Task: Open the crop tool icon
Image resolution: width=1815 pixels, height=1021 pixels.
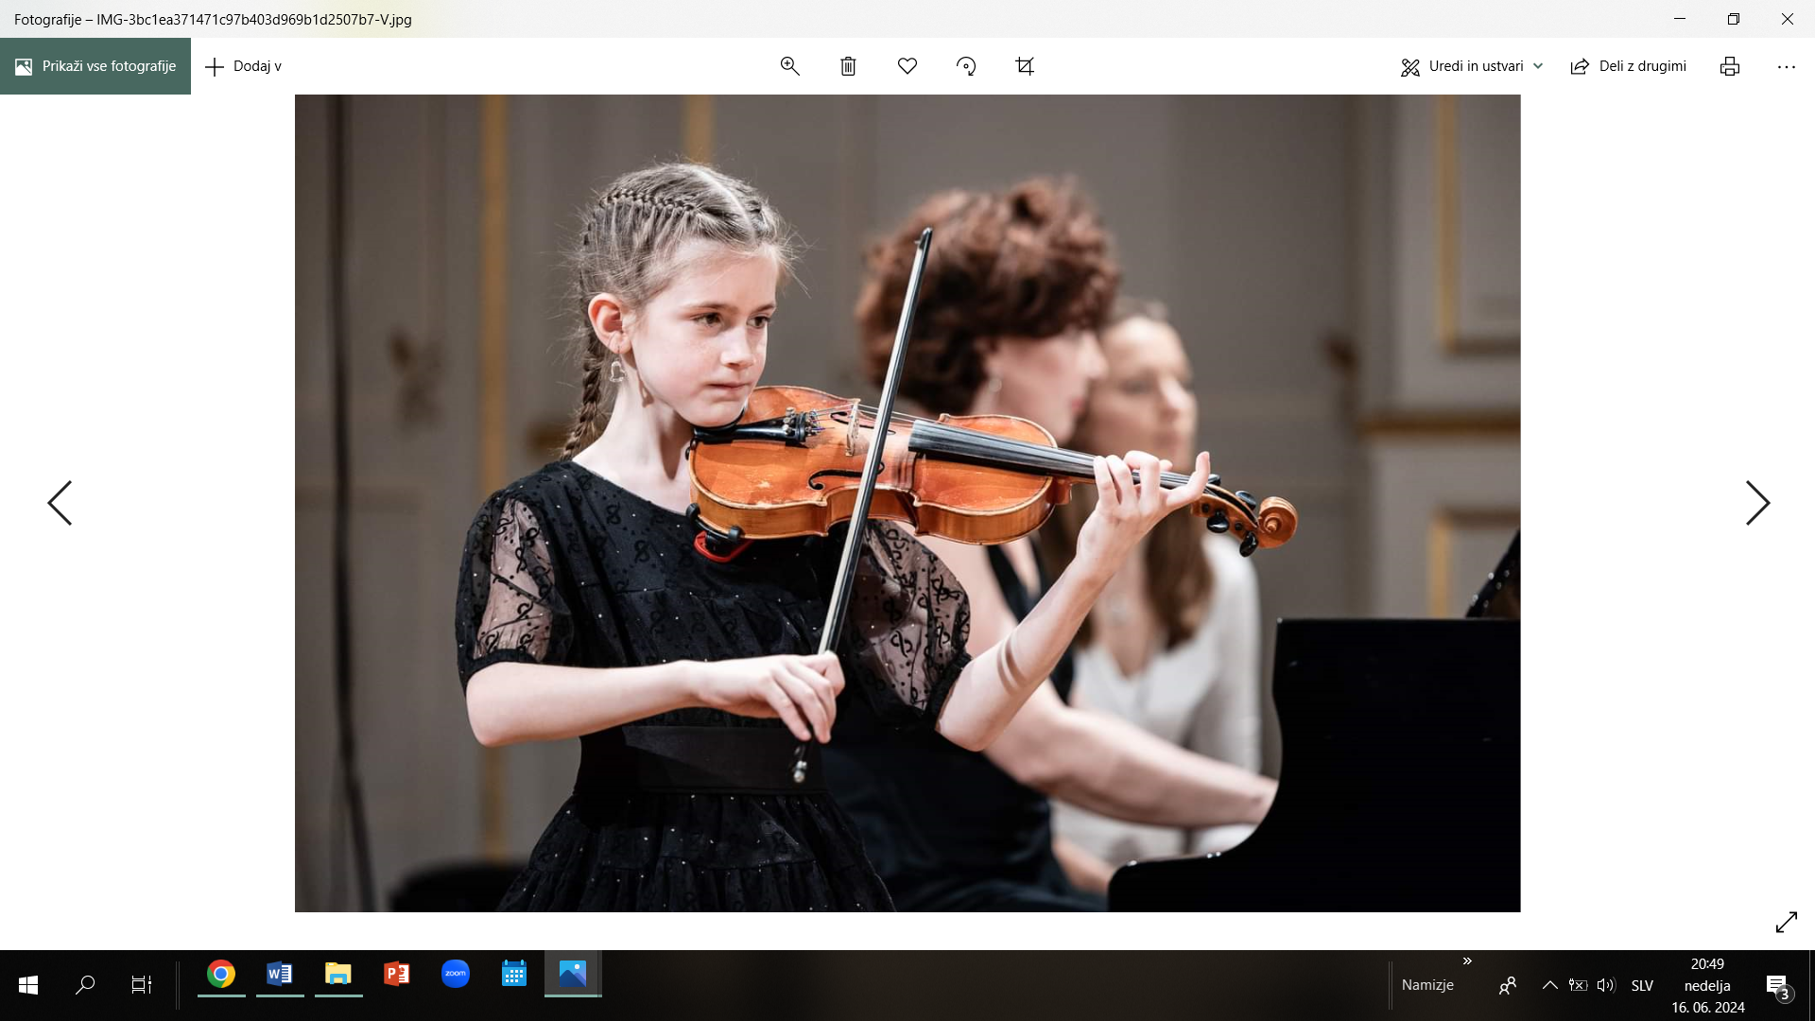Action: click(x=1025, y=66)
